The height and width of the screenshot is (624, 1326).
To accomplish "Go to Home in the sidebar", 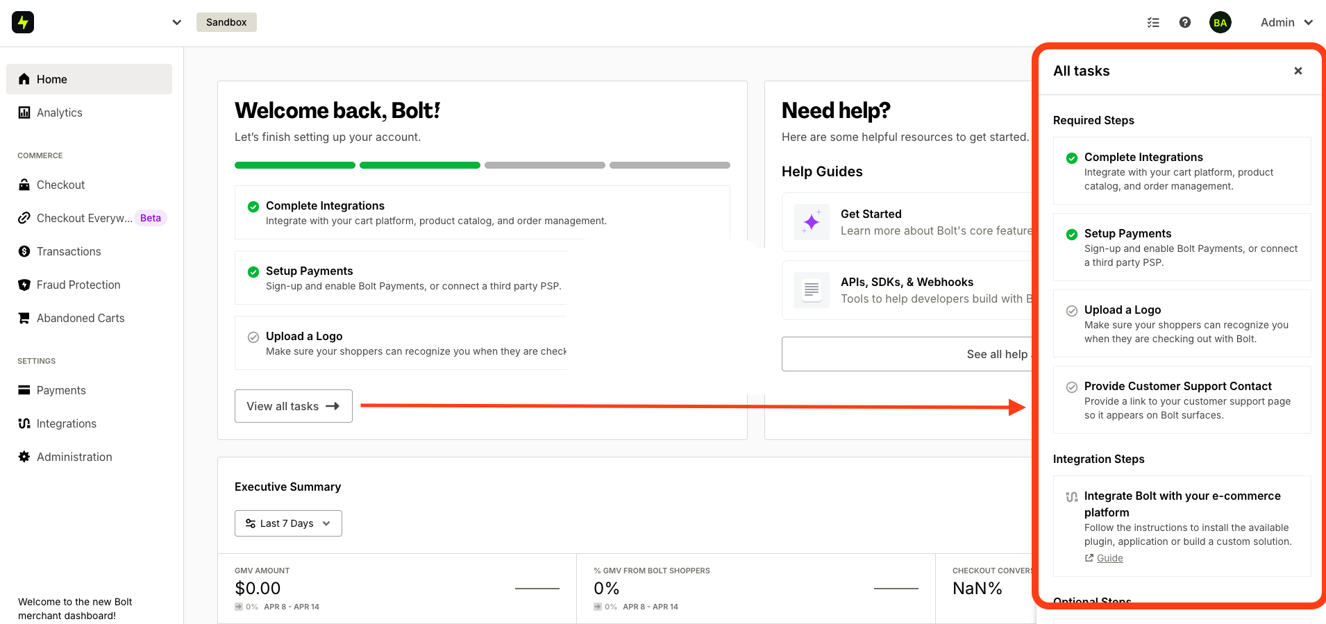I will click(x=89, y=79).
